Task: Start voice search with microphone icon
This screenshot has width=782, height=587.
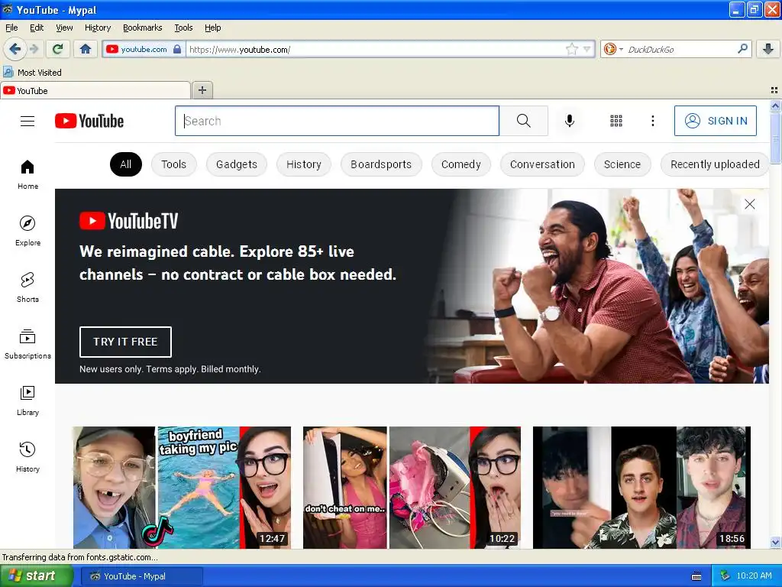Action: click(x=570, y=121)
